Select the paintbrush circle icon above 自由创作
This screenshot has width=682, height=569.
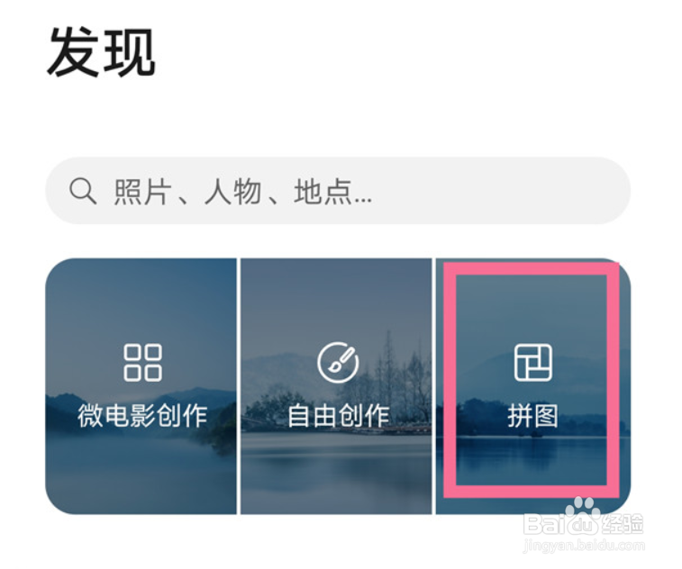coord(338,363)
